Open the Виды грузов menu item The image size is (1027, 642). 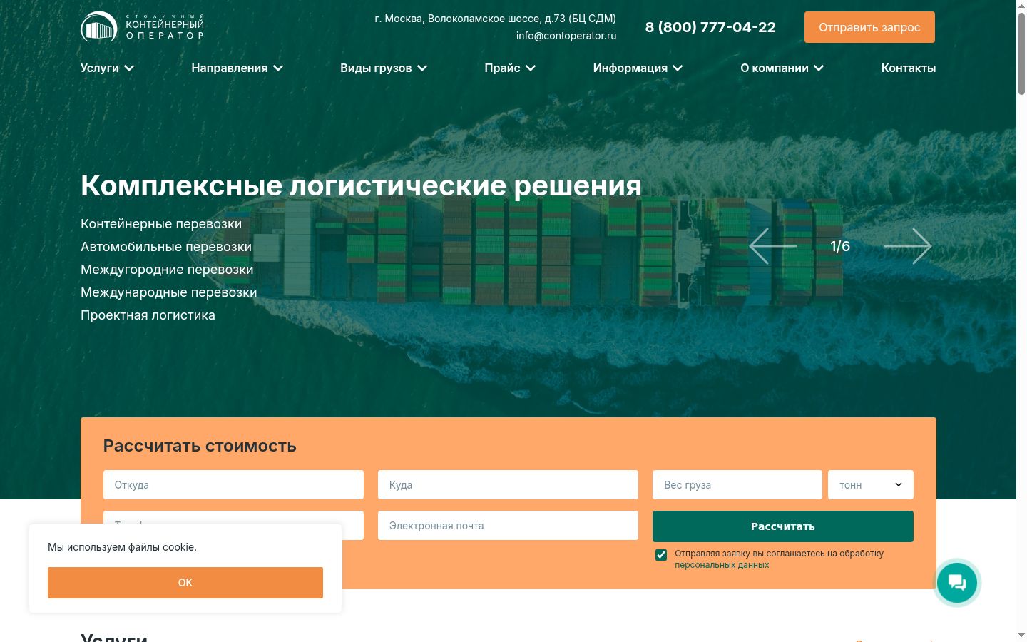(x=376, y=68)
